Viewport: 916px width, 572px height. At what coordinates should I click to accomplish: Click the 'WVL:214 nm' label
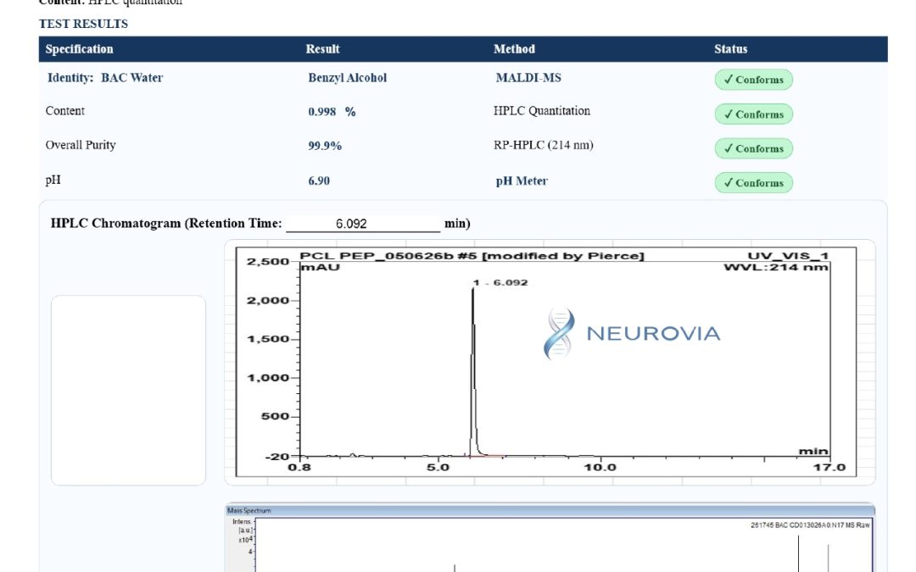pyautogui.click(x=776, y=267)
